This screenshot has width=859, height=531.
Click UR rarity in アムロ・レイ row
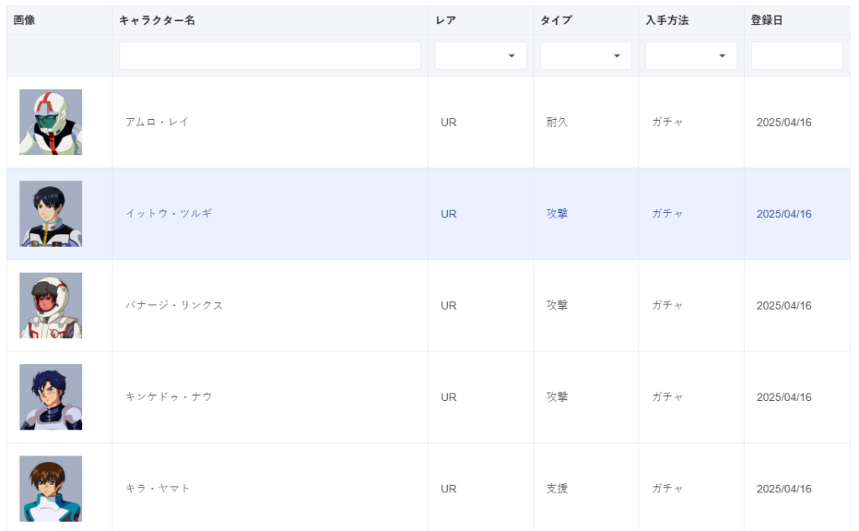tap(449, 122)
